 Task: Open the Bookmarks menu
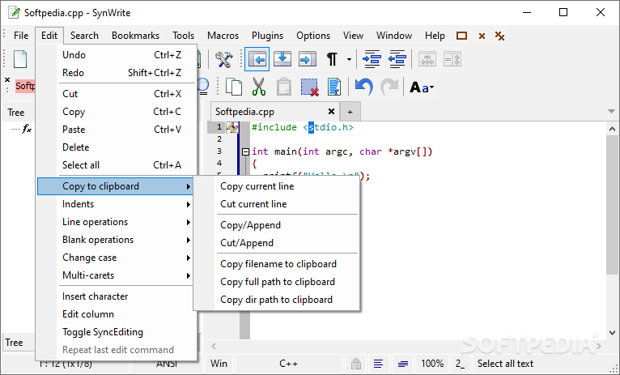[x=135, y=36]
